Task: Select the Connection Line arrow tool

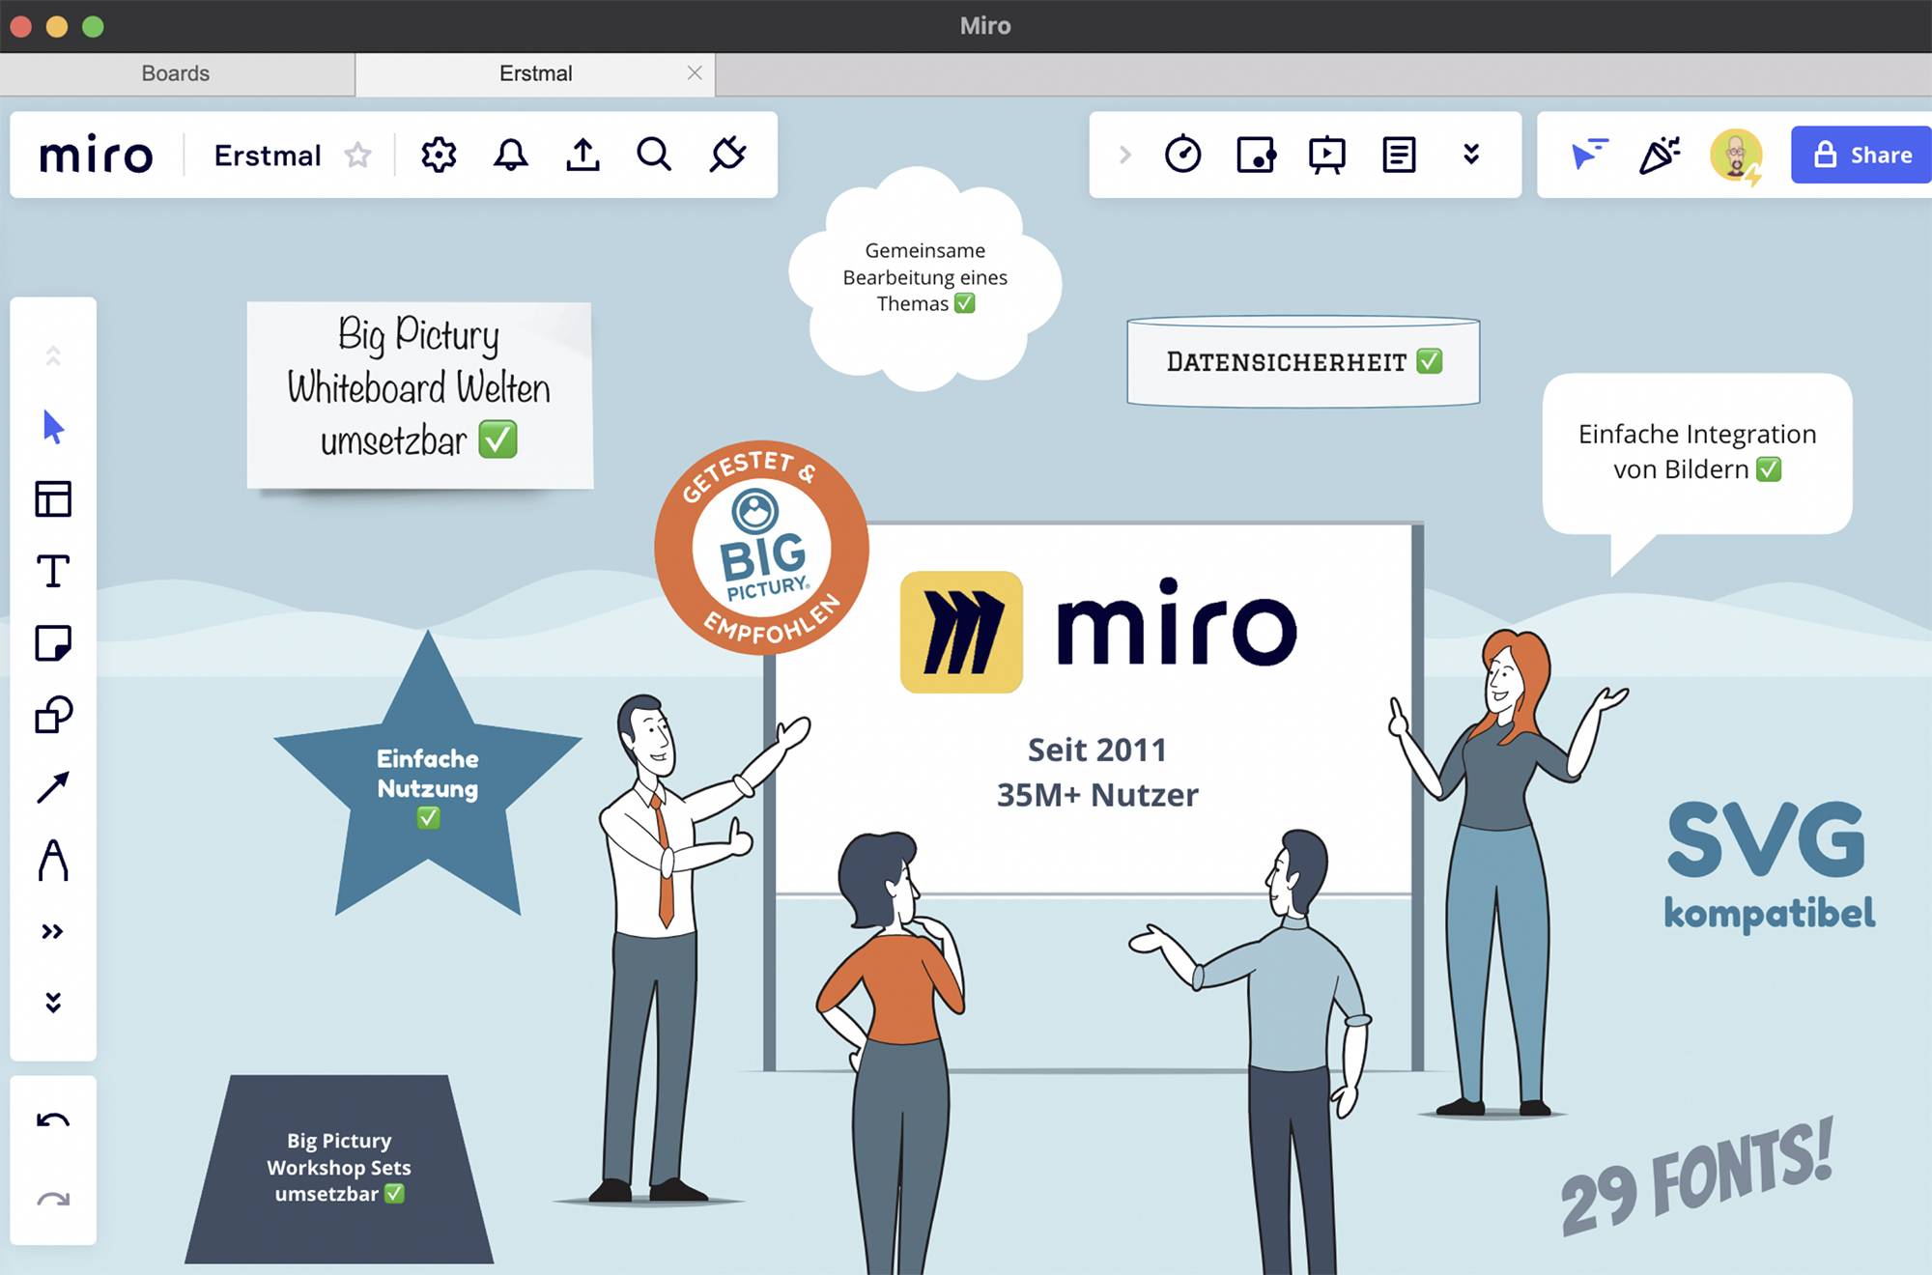Action: 53,787
